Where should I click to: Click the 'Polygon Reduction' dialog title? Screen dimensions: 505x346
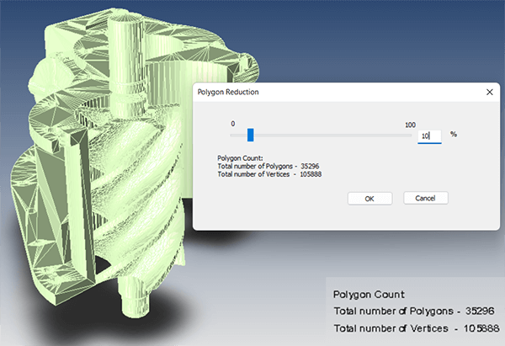point(228,92)
